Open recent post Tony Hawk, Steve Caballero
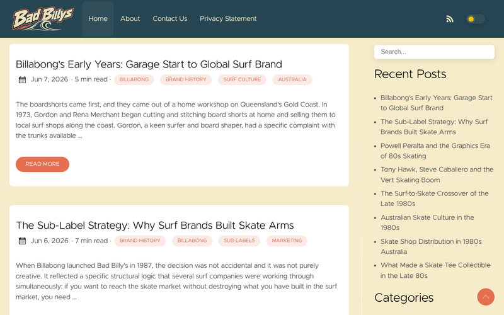 pos(437,175)
